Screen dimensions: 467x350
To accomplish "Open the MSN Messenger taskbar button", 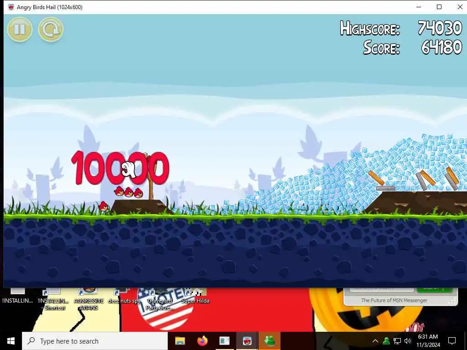I will click(x=269, y=341).
